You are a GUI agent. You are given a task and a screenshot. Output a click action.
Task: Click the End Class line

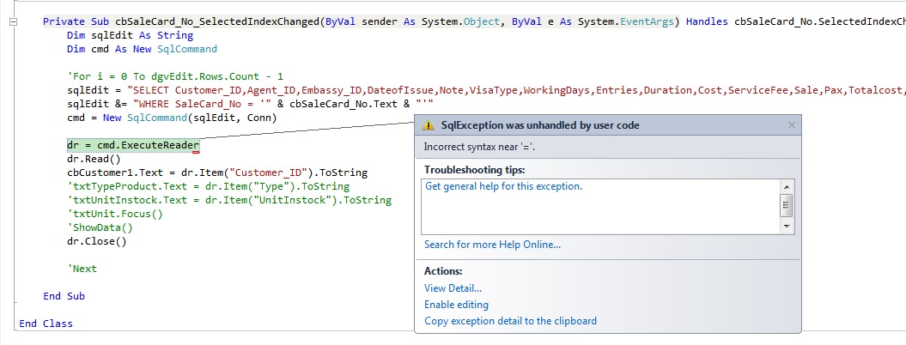46,324
